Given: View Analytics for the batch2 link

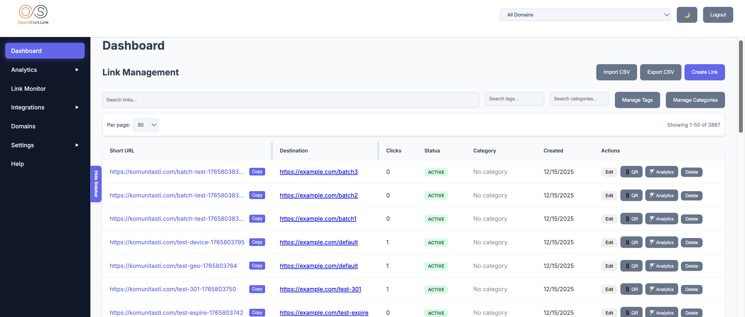Looking at the screenshot, I should [x=661, y=196].
